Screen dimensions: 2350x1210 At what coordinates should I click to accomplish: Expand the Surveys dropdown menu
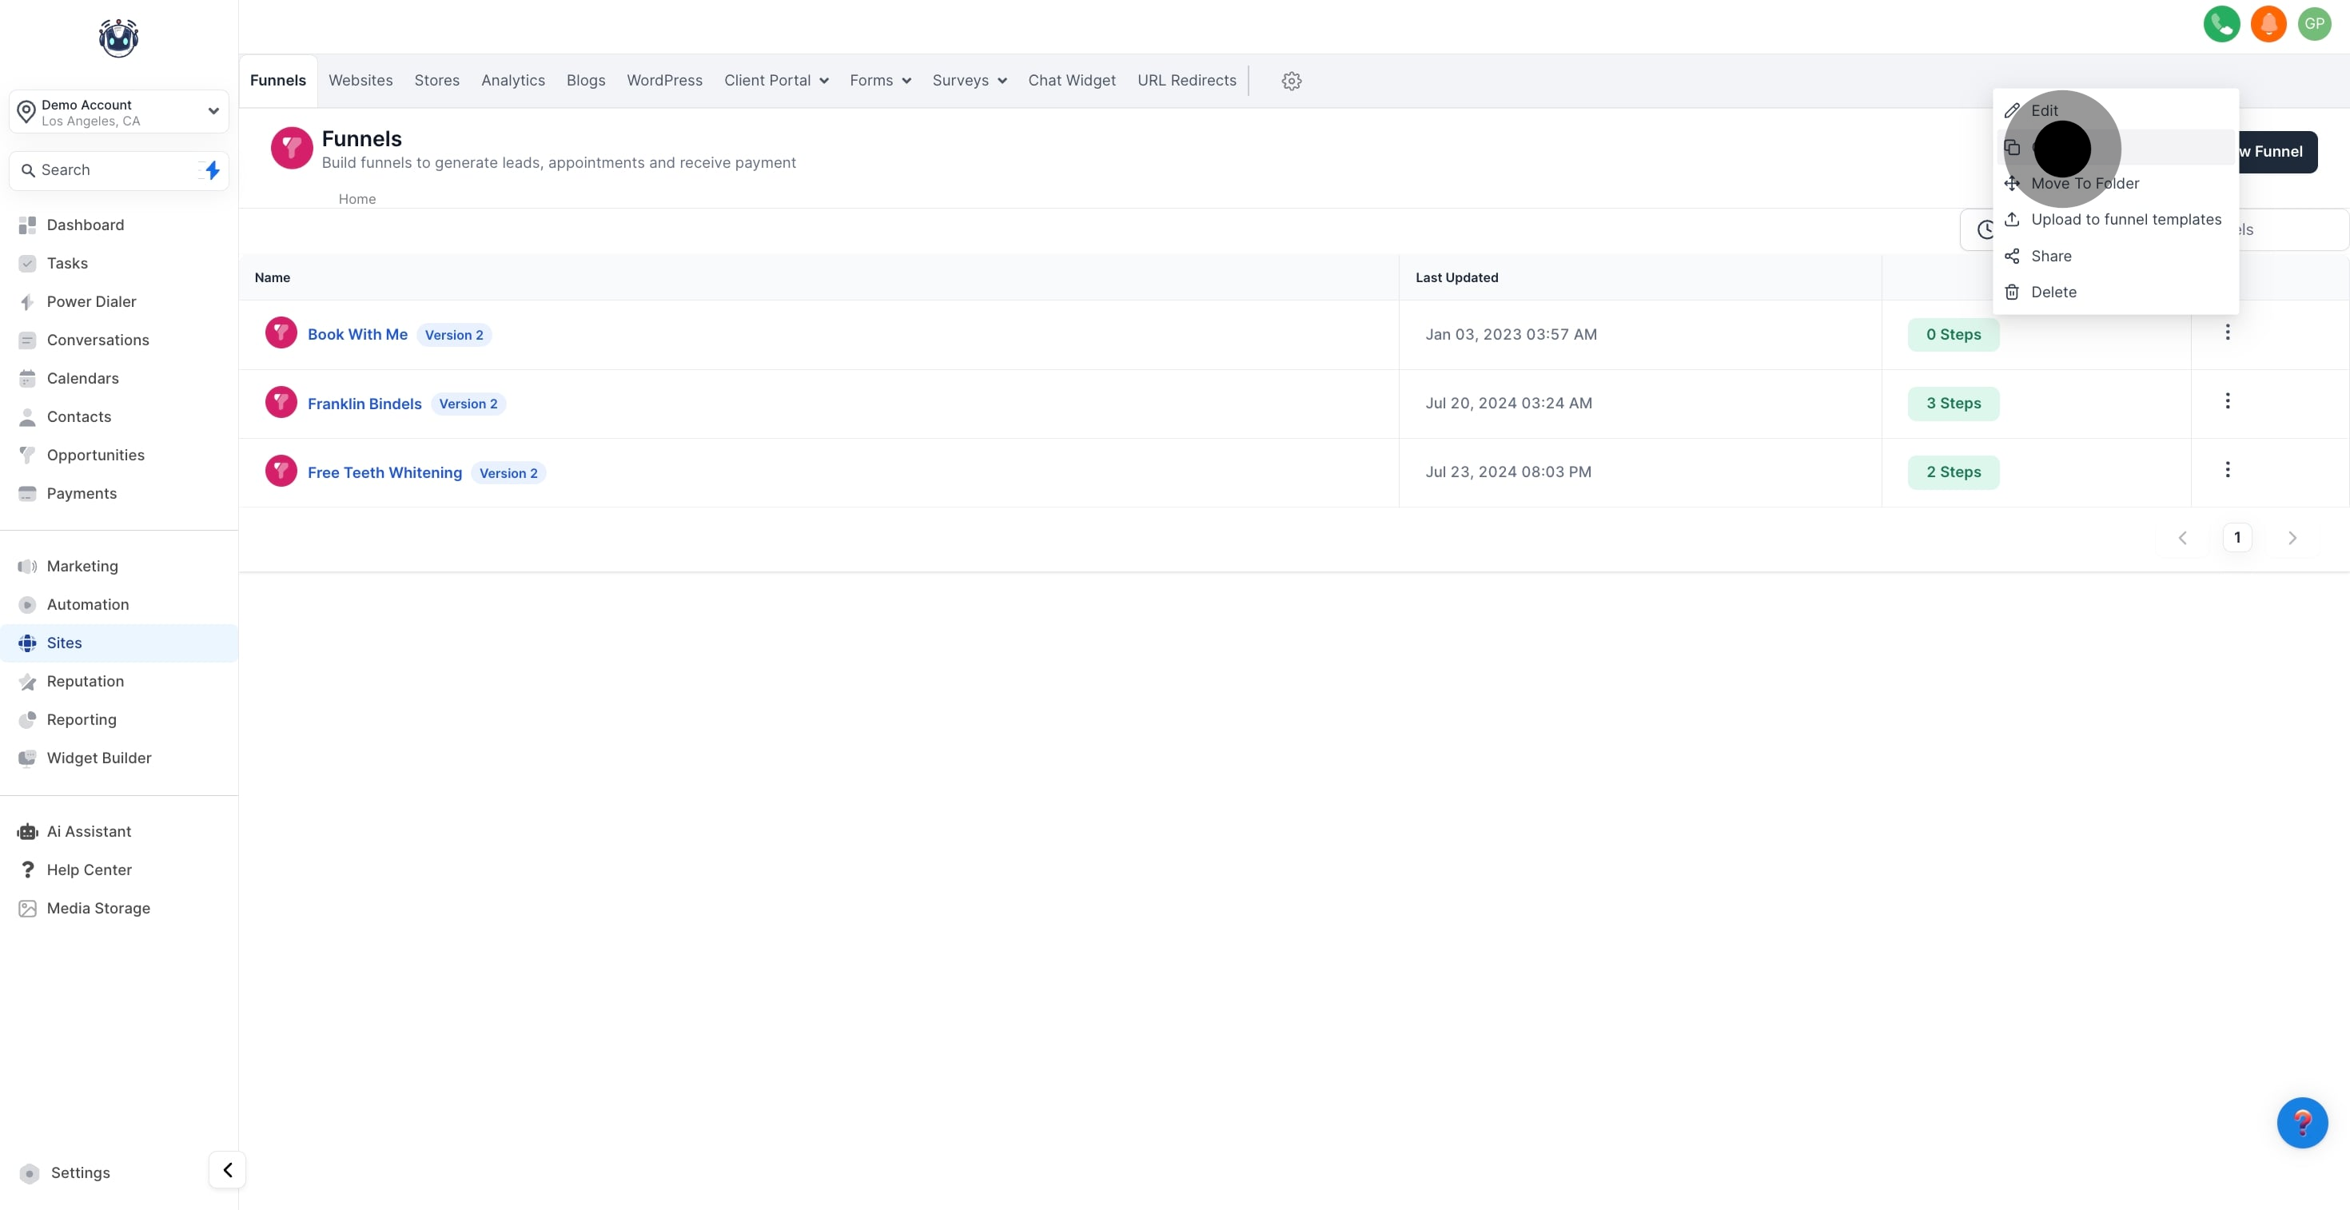coord(969,80)
